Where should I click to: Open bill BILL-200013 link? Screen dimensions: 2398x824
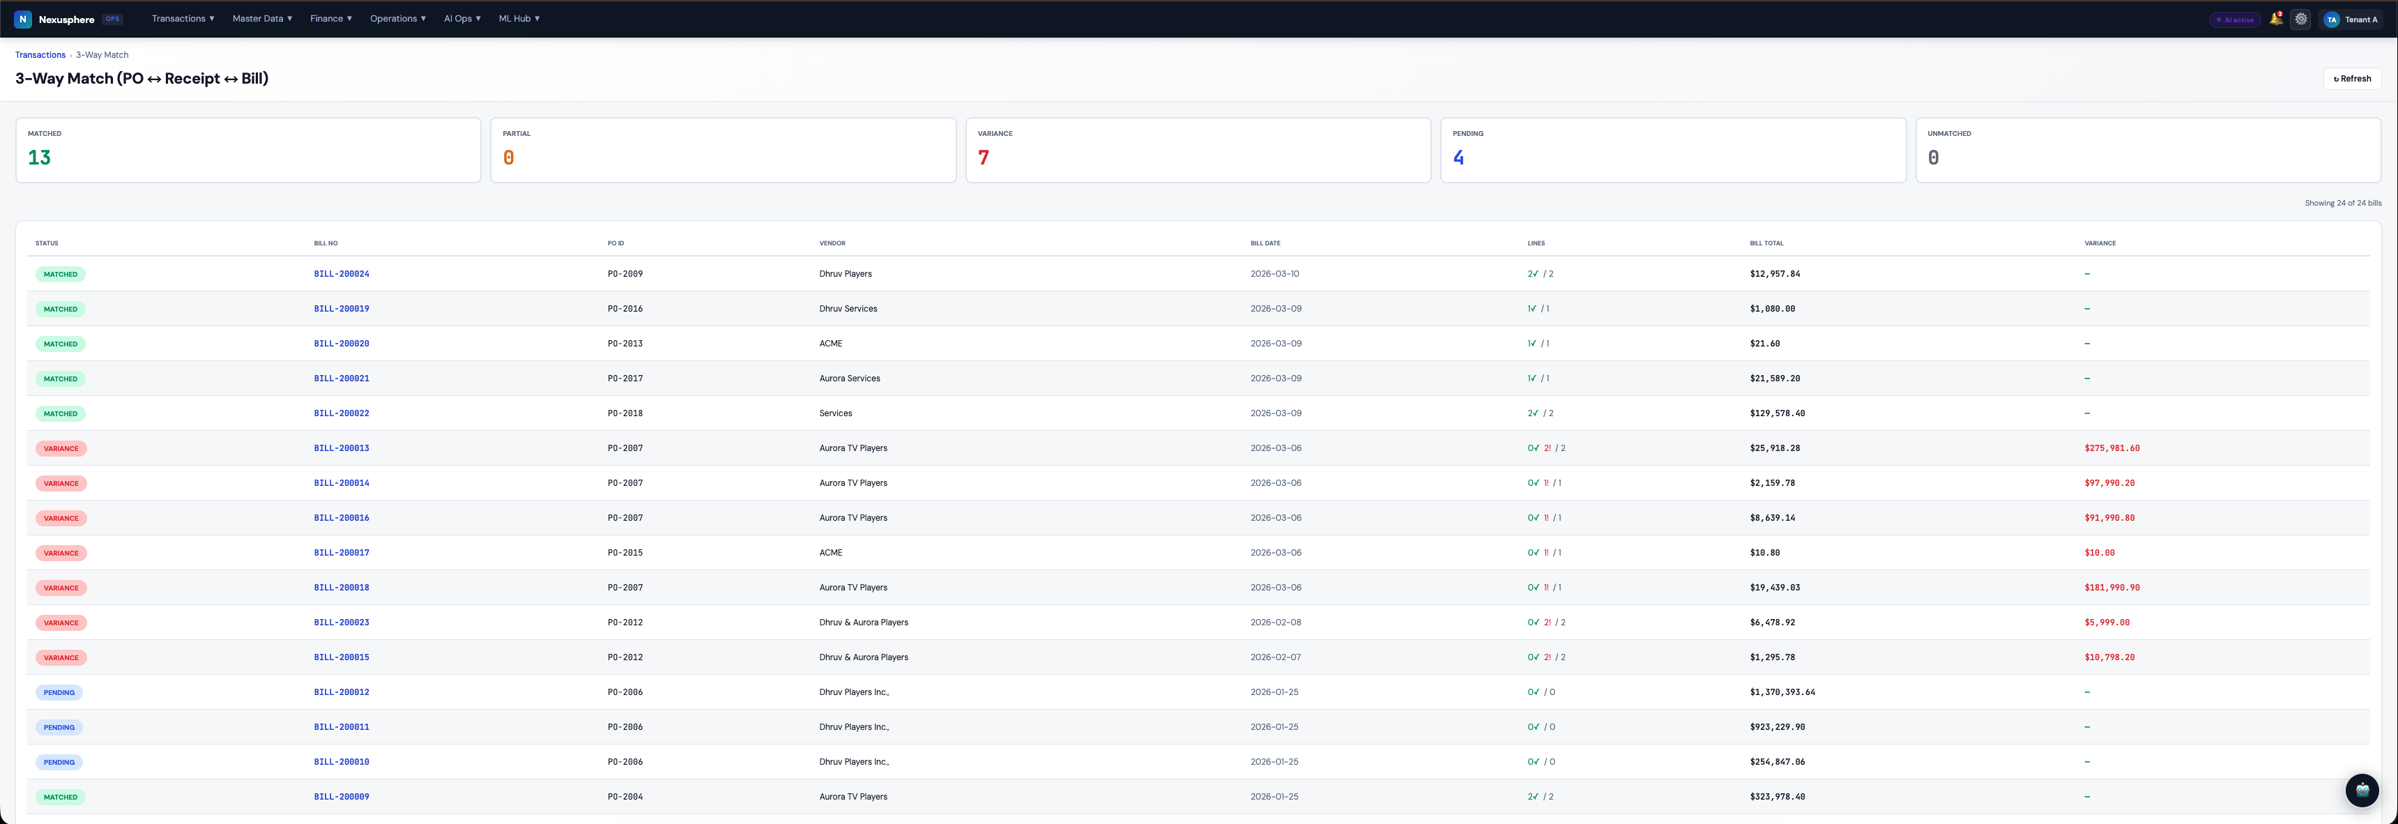pos(342,448)
